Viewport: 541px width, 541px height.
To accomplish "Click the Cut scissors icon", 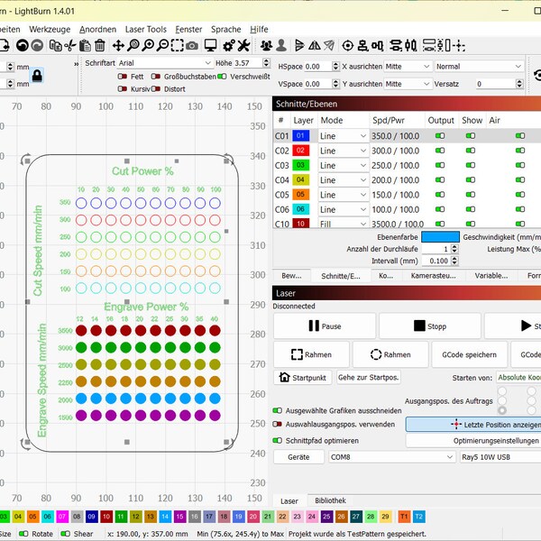I will (70, 45).
